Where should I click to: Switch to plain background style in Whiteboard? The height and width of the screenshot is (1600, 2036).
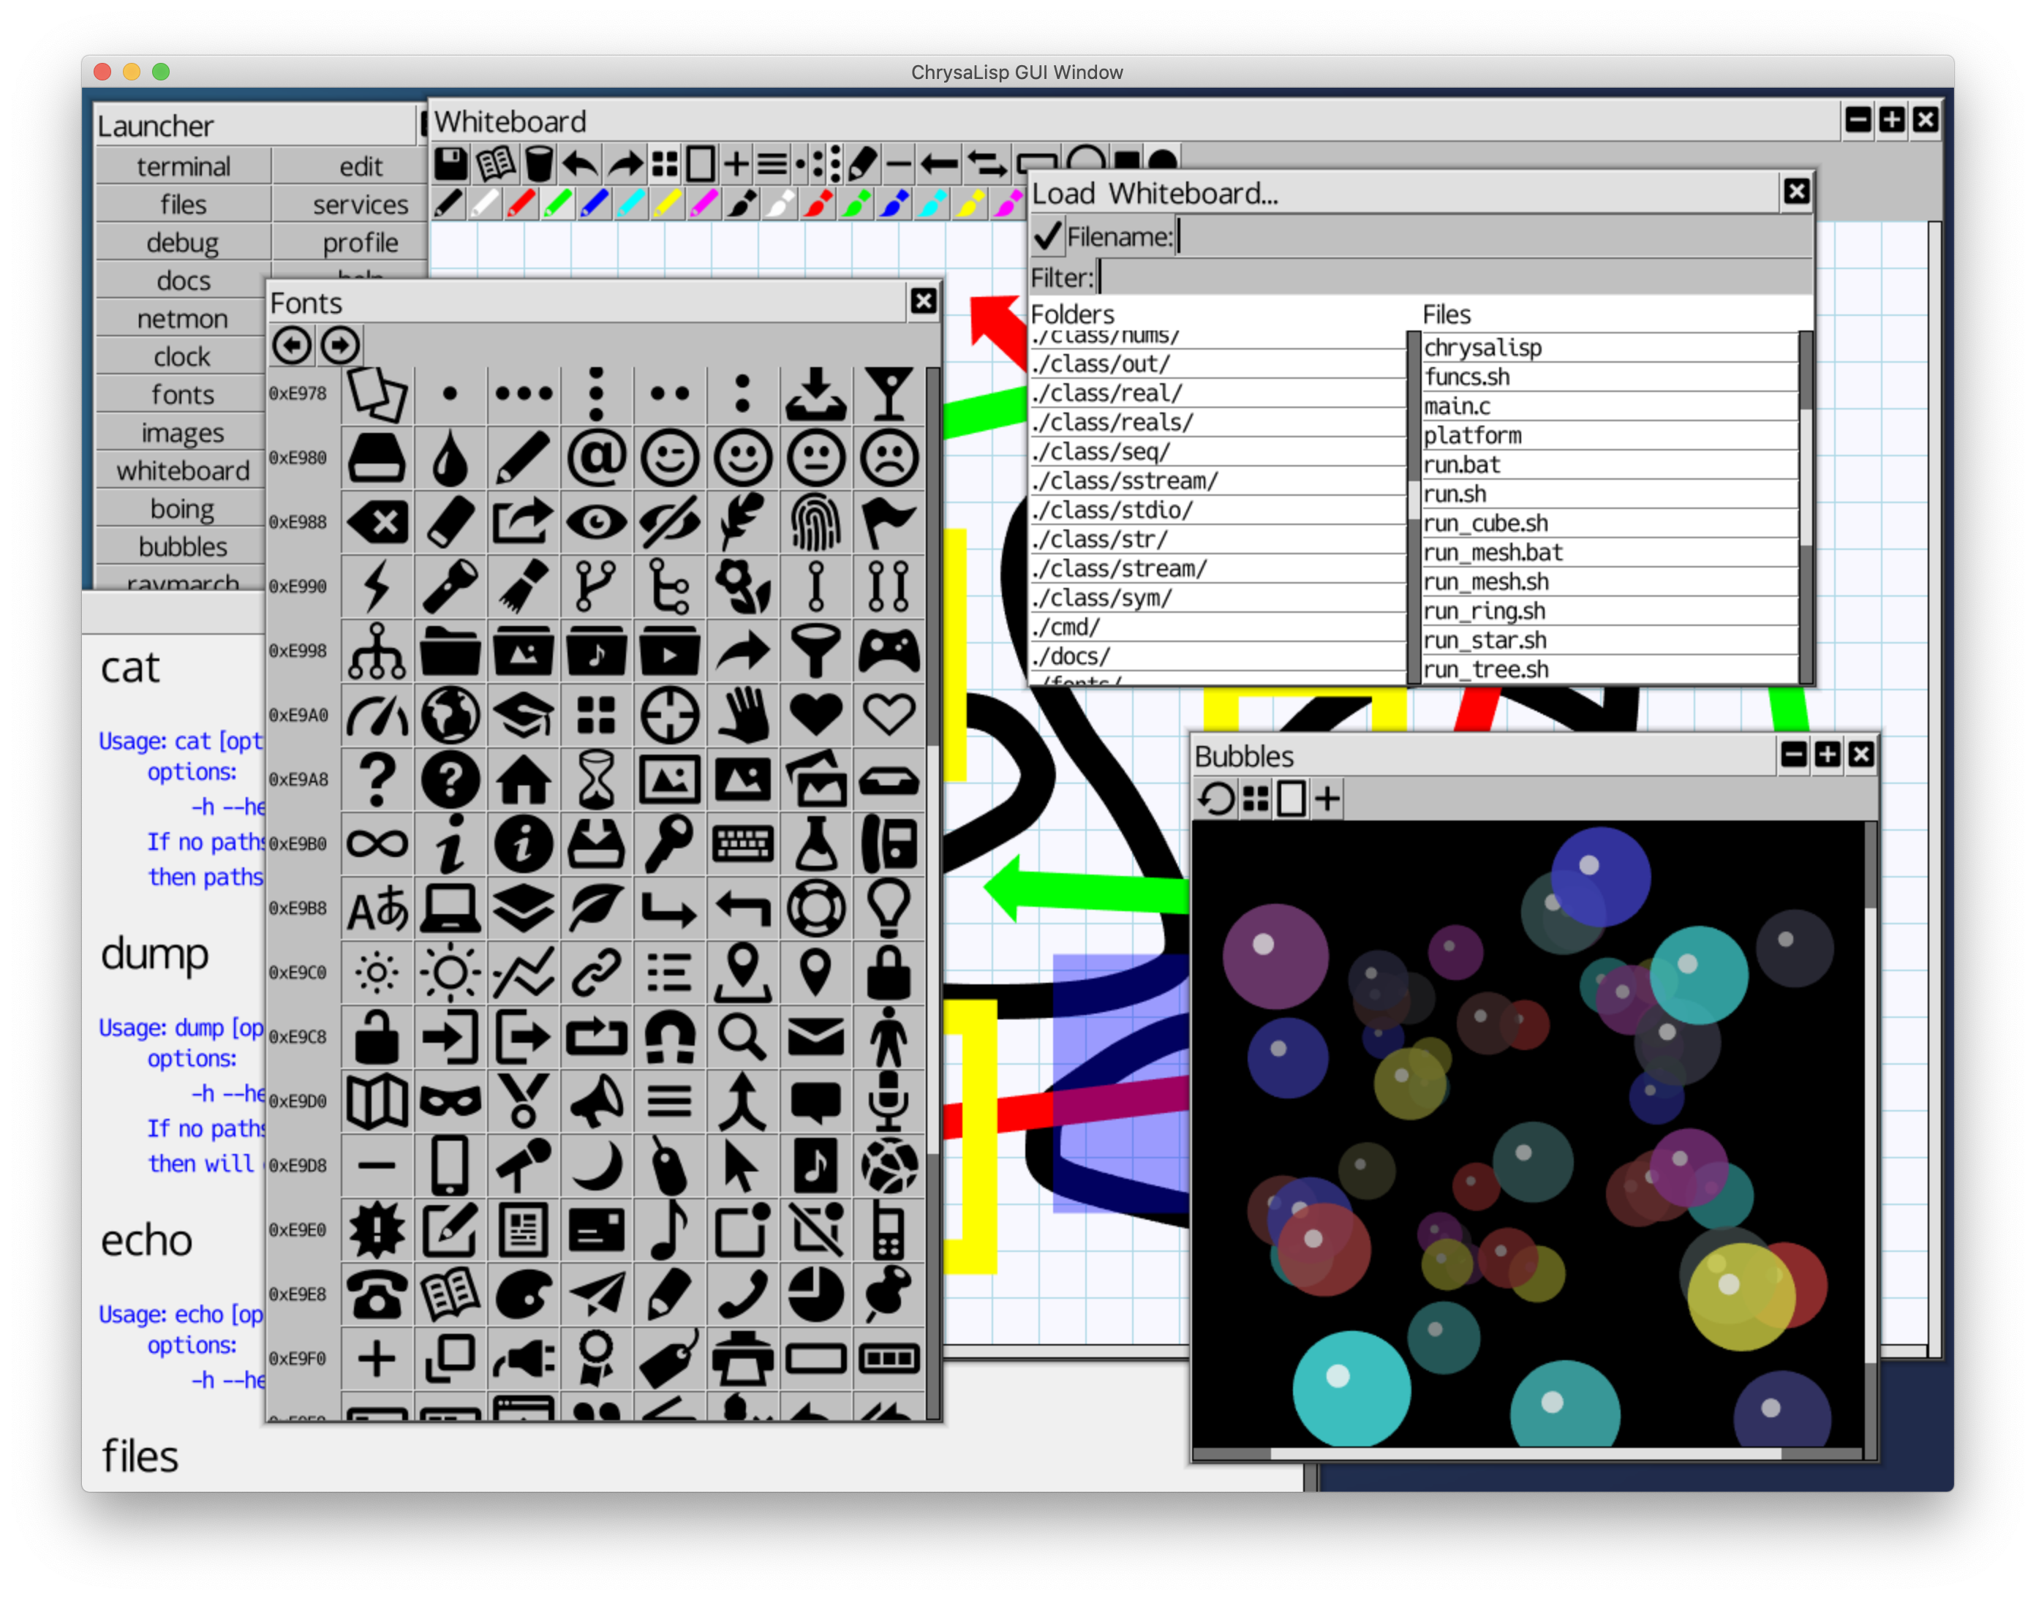[701, 165]
